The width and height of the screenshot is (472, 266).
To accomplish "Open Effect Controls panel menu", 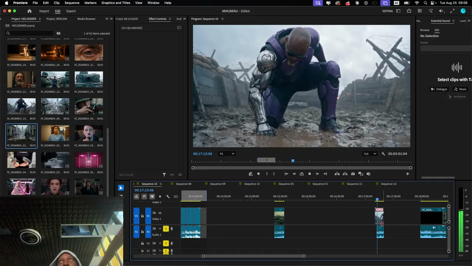I will 170,19.
